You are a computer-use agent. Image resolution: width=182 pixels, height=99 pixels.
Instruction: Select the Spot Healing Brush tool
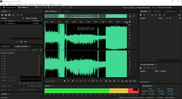(70, 7)
